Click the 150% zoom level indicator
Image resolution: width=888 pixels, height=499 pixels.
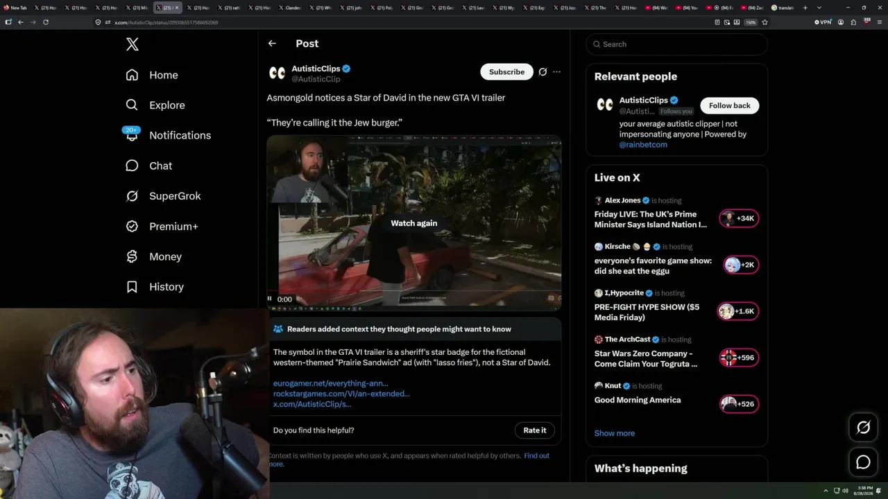coord(751,22)
